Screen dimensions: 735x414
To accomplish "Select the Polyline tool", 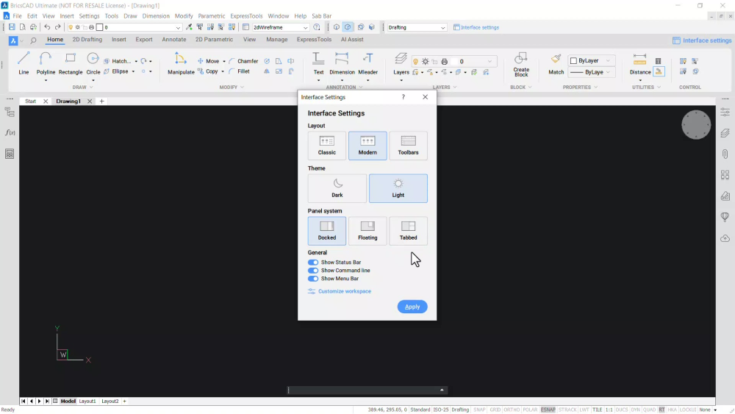I will pyautogui.click(x=46, y=63).
